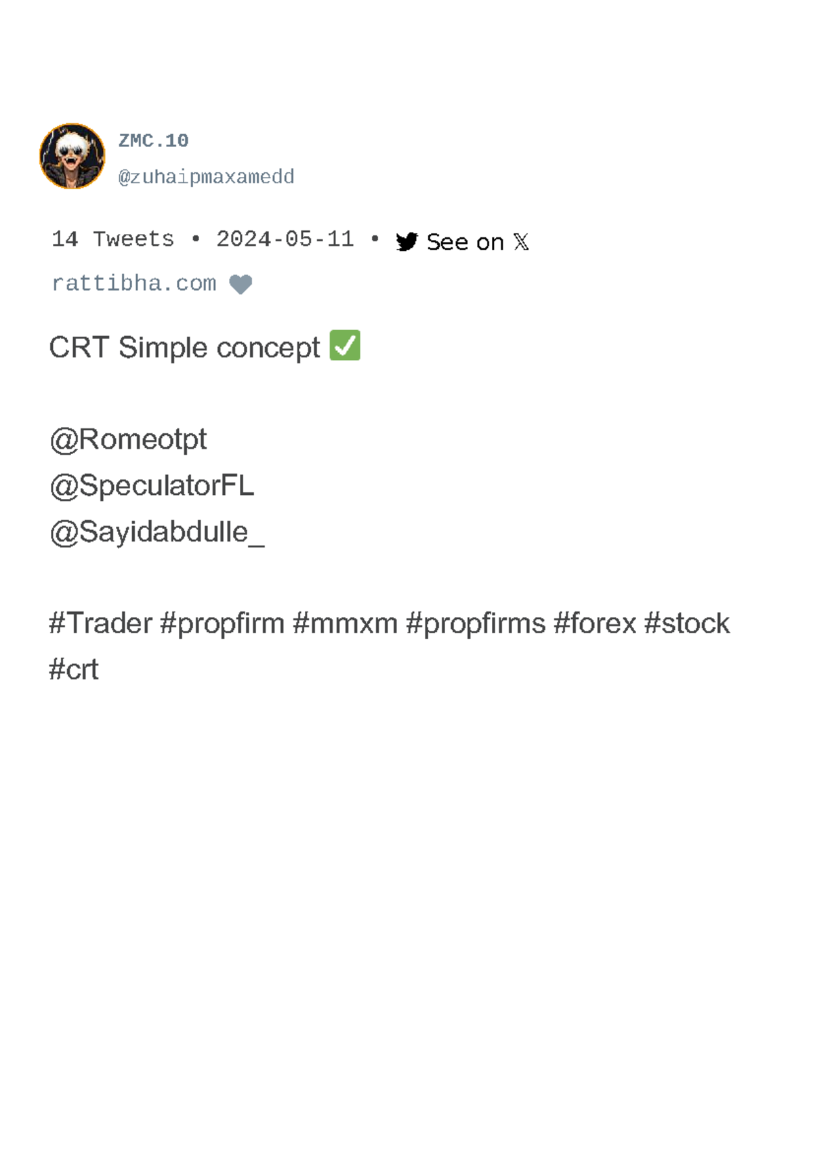Click the heart icon beside rattibha.com
Screen dimensions: 813x1151
pyautogui.click(x=241, y=284)
